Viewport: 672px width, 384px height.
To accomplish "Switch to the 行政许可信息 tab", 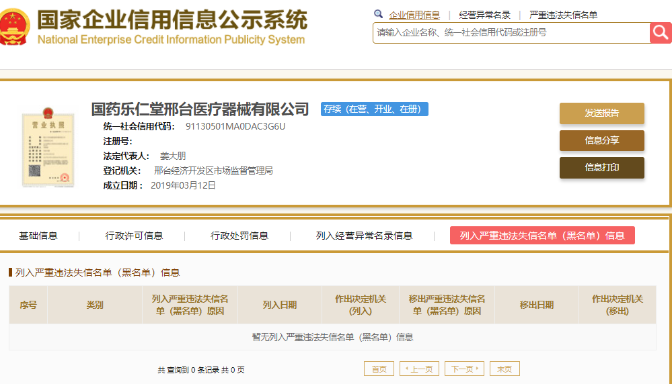I will click(134, 236).
